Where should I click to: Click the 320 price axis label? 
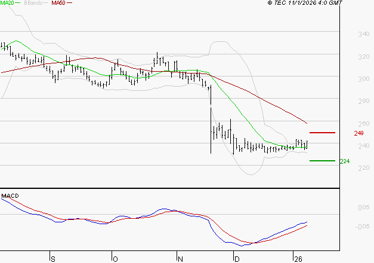364,57
